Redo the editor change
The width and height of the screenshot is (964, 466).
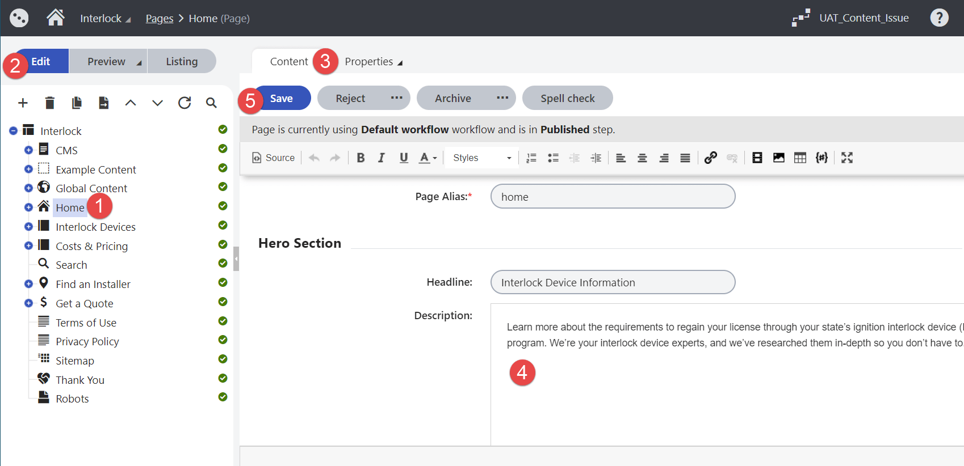335,158
